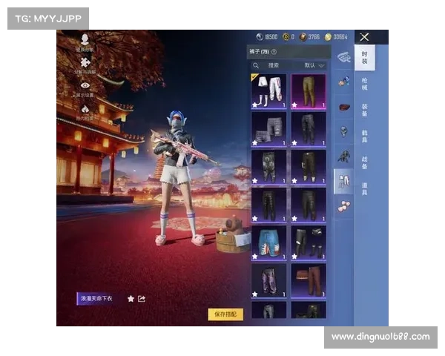Tap the gold coin currency showing 0
Screen dimensions: 445x356
[x=286, y=37]
